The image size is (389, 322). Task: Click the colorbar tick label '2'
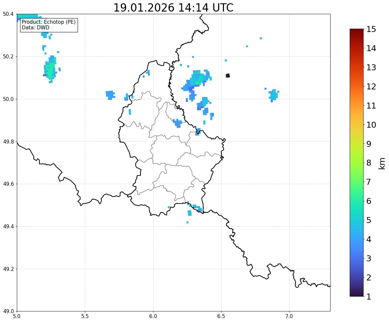[369, 277]
